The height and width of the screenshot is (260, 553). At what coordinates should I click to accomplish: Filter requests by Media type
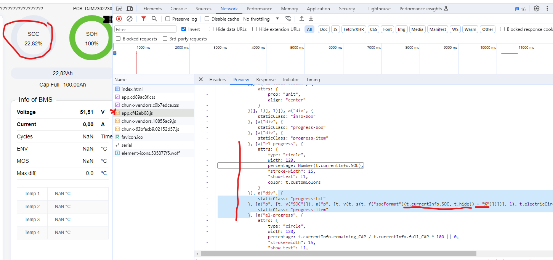coord(417,29)
